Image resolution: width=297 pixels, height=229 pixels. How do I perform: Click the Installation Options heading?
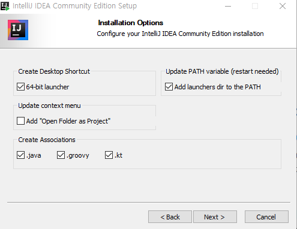pyautogui.click(x=131, y=23)
